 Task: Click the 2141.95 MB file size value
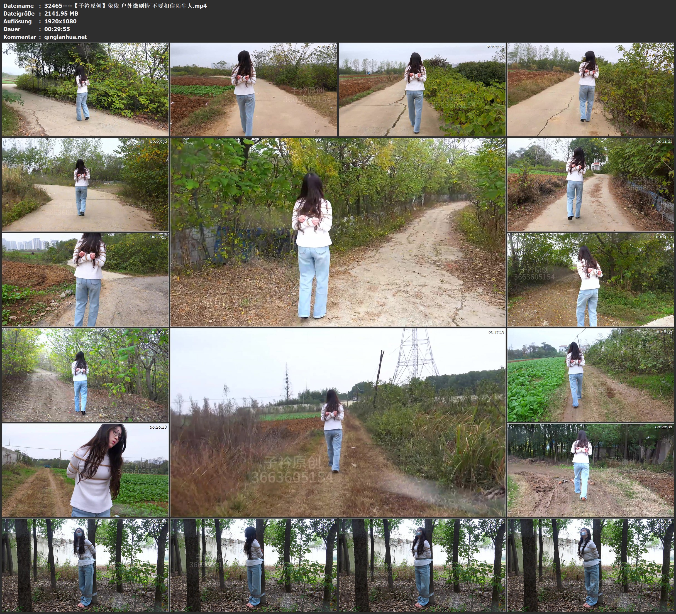pos(61,13)
